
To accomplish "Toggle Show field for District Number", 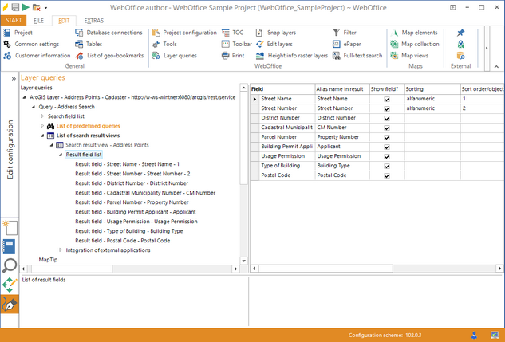I will [387, 119].
